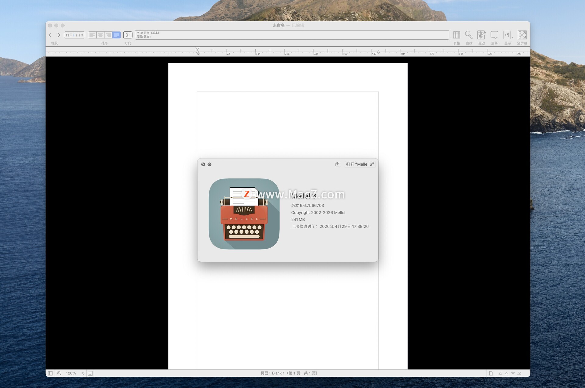This screenshot has height=388, width=585.
Task: Add a Note via 注释 icon
Action: pos(494,35)
